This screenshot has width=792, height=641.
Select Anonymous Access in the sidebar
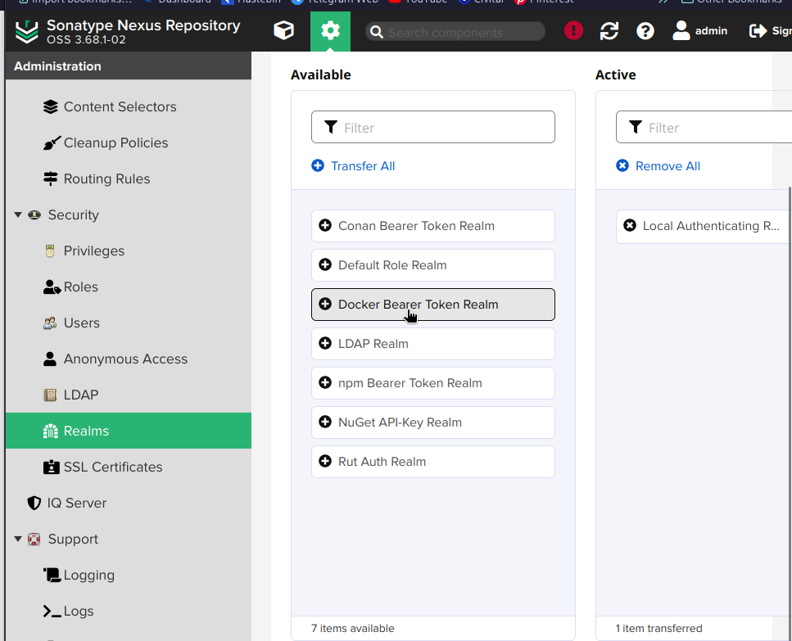124,359
